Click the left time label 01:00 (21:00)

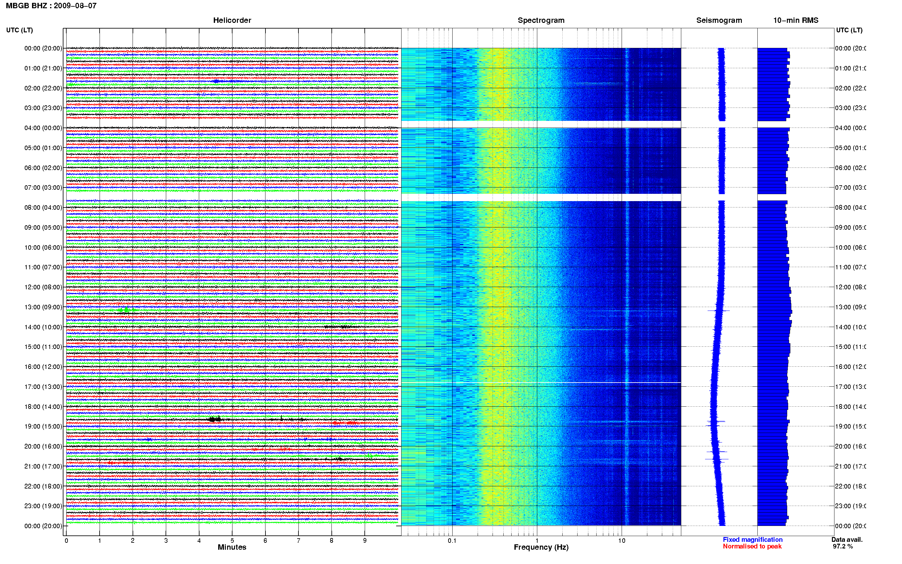click(x=43, y=68)
